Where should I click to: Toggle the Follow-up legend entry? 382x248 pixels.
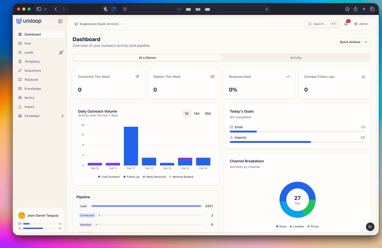click(x=131, y=177)
